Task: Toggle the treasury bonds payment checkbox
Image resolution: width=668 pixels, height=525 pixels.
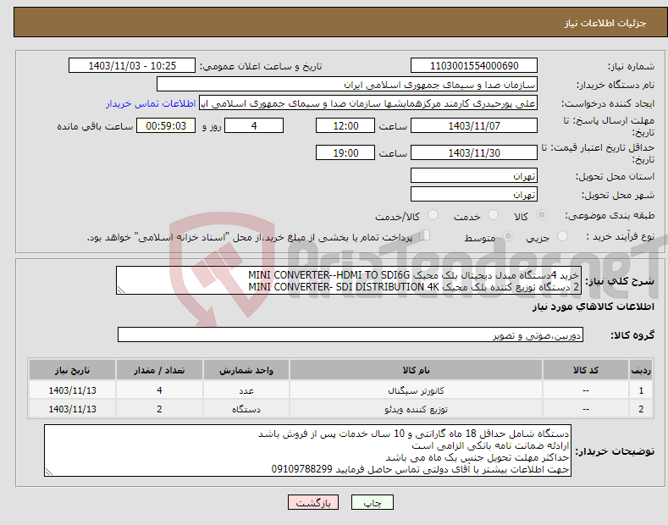Action: coord(425,235)
